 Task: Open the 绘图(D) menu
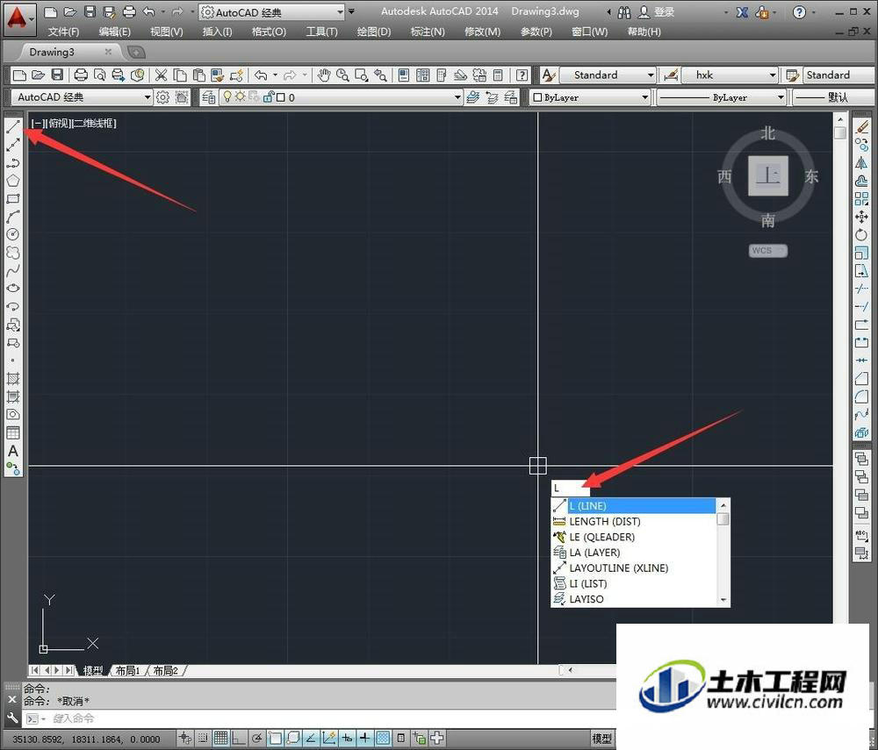point(374,32)
